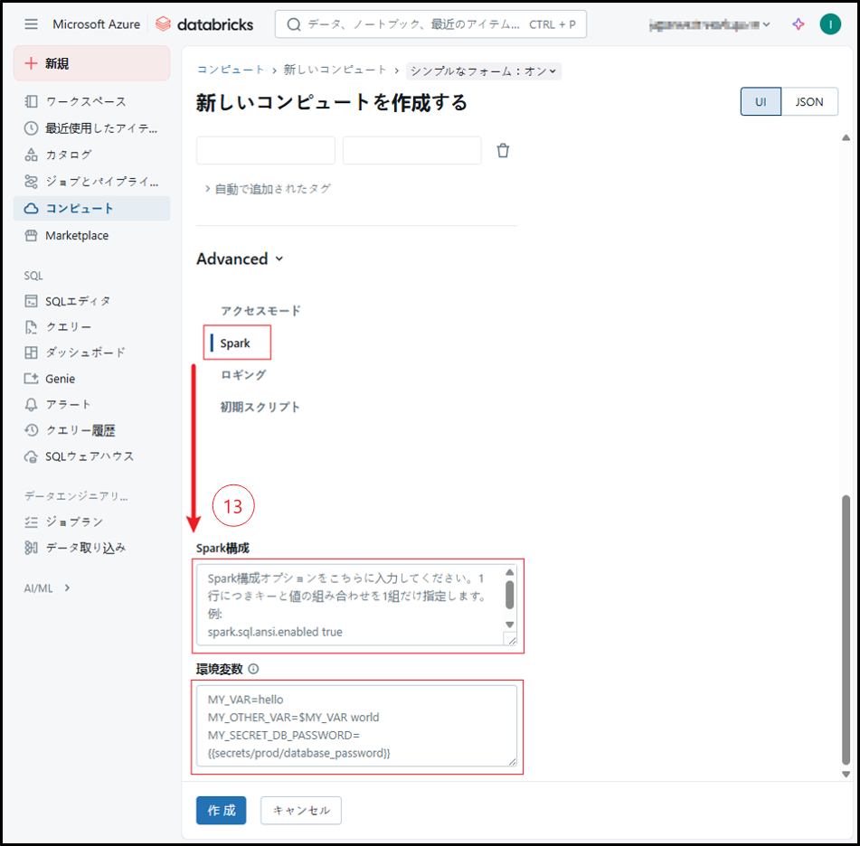The image size is (860, 846).
Task: Open the workspace selector dropdown
Action: click(711, 24)
